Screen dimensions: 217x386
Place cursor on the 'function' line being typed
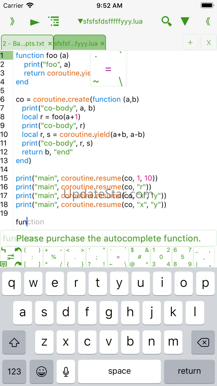pos(30,222)
